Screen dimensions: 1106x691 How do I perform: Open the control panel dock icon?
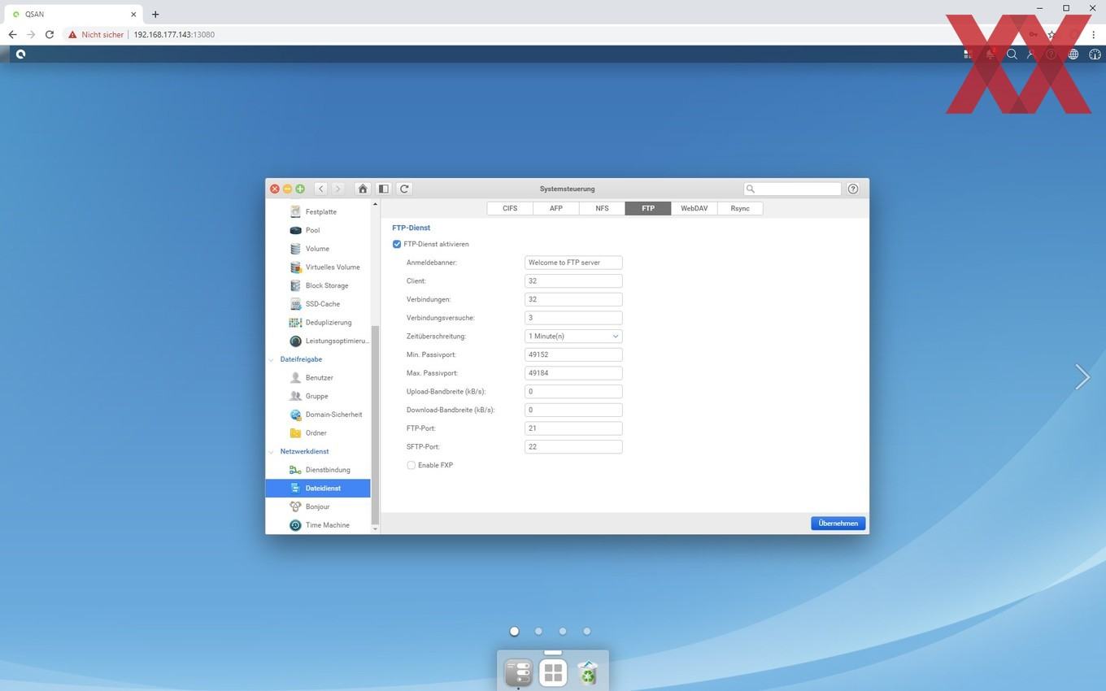[518, 673]
